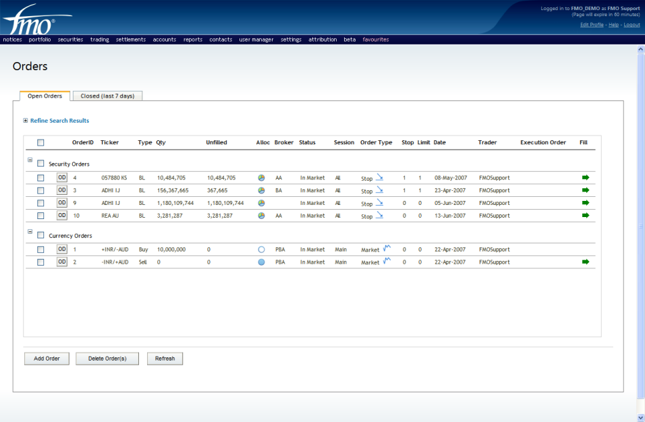The height and width of the screenshot is (422, 645).
Task: Collapse the Security Orders group
Action: coord(30,160)
